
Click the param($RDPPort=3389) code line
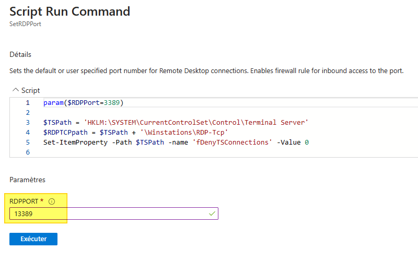coord(84,103)
